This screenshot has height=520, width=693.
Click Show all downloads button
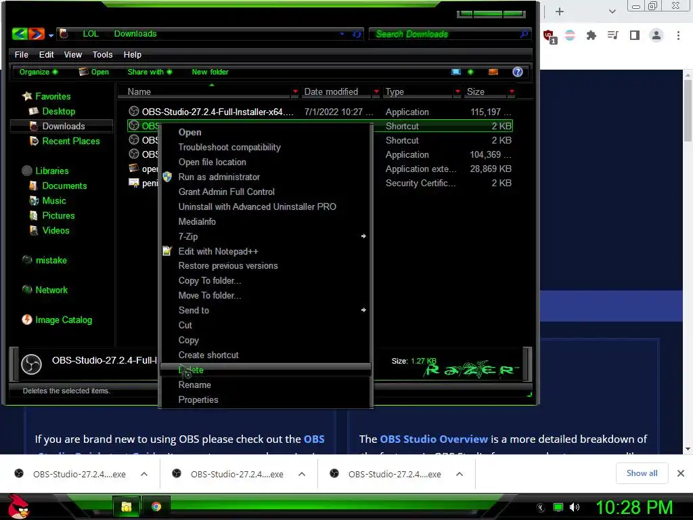[x=642, y=473]
